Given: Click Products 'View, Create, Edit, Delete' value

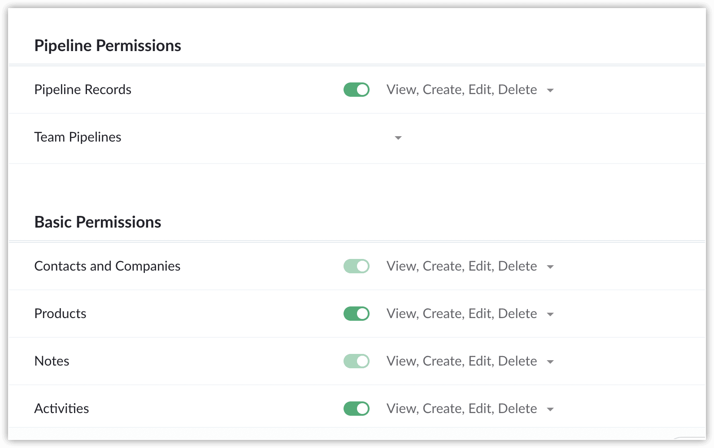Looking at the screenshot, I should [461, 314].
